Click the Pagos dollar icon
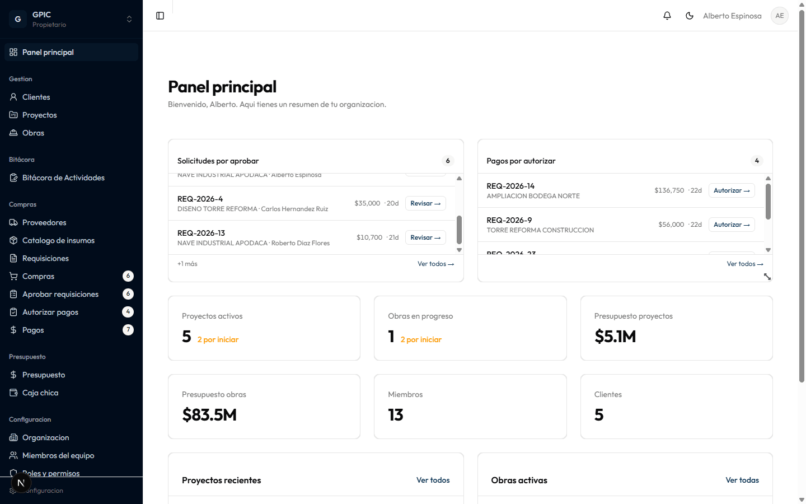This screenshot has width=806, height=504. pyautogui.click(x=13, y=330)
